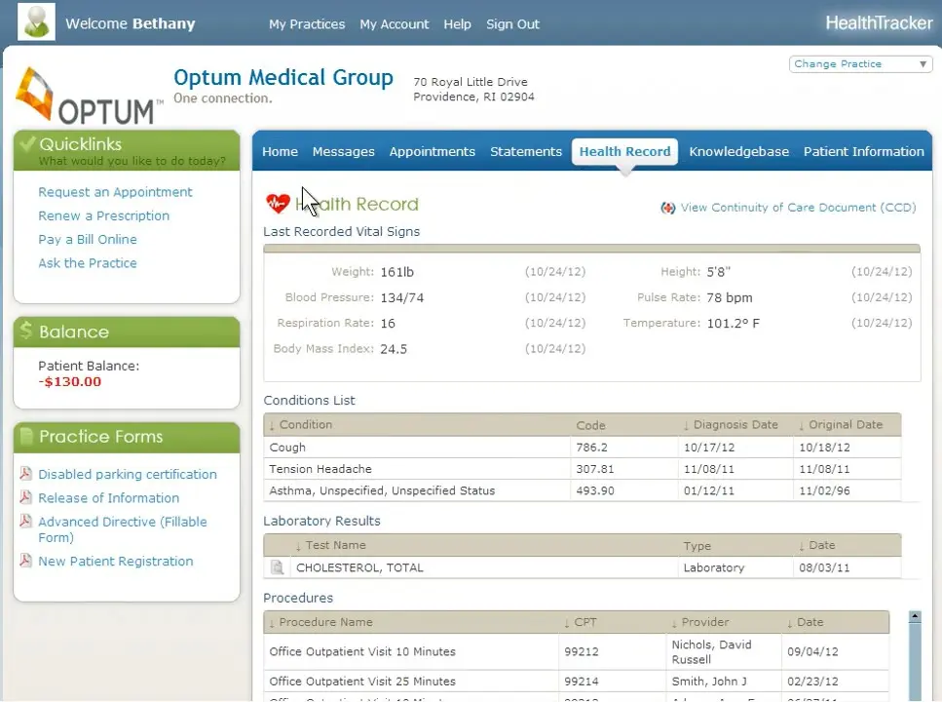Screen dimensions: 942x702
Task: Click the Health Record heart icon
Action: 279,203
